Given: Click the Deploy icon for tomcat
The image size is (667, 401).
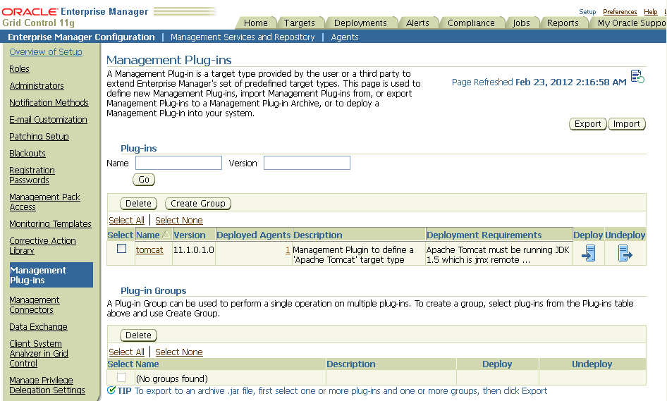Looking at the screenshot, I should click(x=588, y=254).
